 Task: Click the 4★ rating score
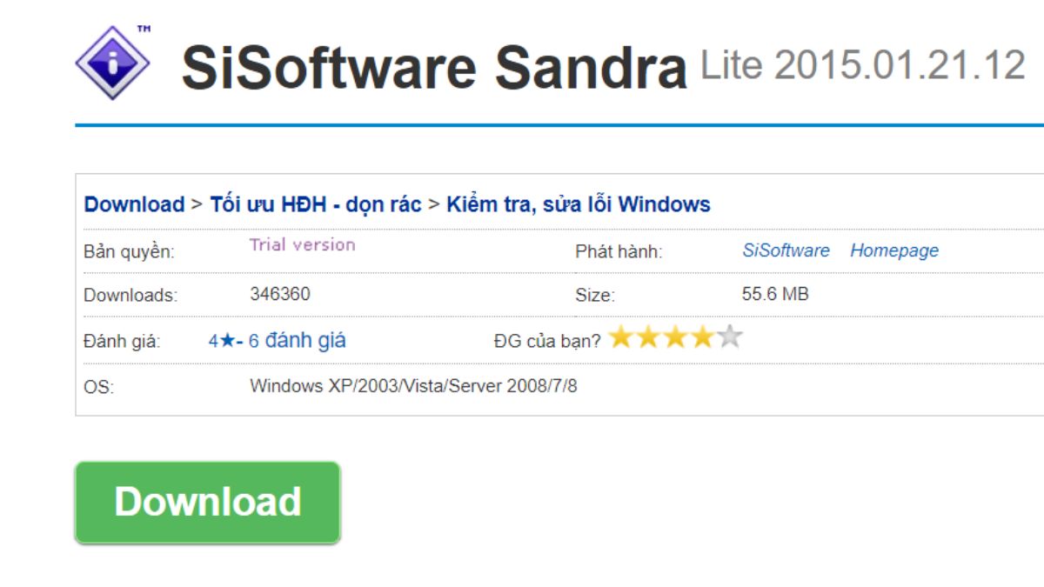click(x=222, y=341)
